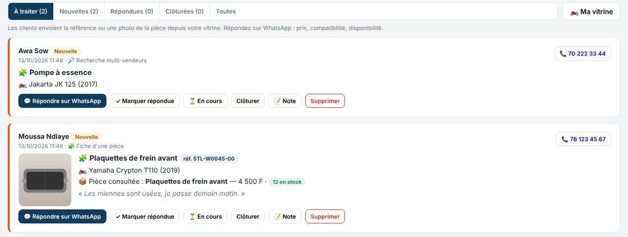This screenshot has width=628, height=237.
Task: Click the phone icon in Moussa Ndiaye's number
Action: tap(565, 139)
